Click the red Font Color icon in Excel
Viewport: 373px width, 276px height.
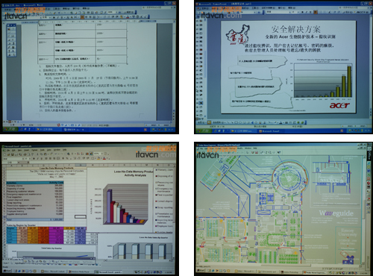tap(104, 158)
